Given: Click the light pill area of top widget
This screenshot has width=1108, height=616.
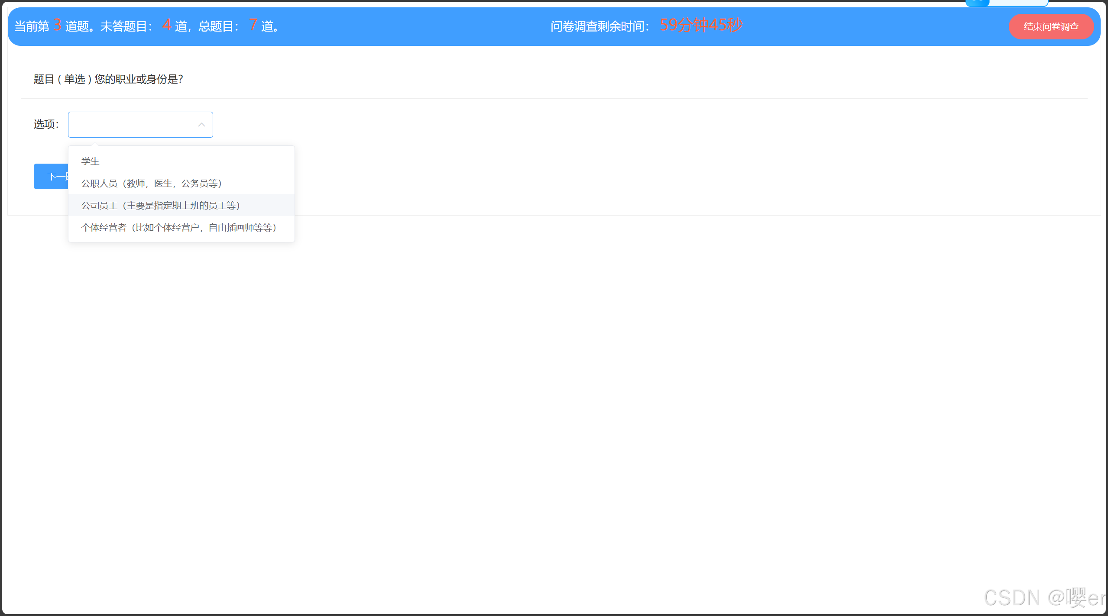Looking at the screenshot, I should [x=1018, y=3].
